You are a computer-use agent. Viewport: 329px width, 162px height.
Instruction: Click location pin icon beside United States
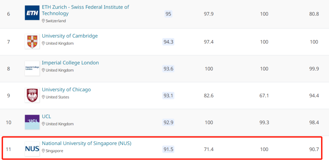[x=44, y=97]
